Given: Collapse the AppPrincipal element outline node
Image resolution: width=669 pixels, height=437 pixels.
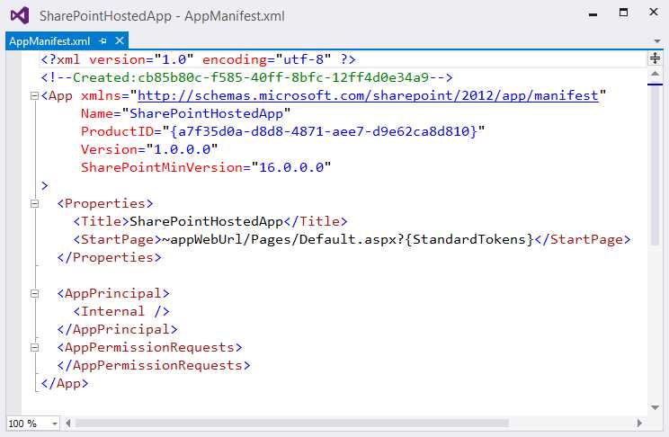Looking at the screenshot, I should pyautogui.click(x=34, y=294).
